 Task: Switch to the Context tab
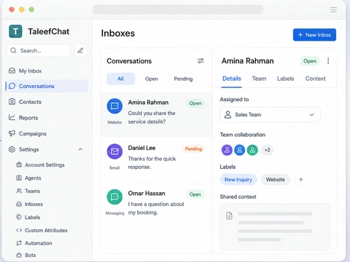pos(316,79)
